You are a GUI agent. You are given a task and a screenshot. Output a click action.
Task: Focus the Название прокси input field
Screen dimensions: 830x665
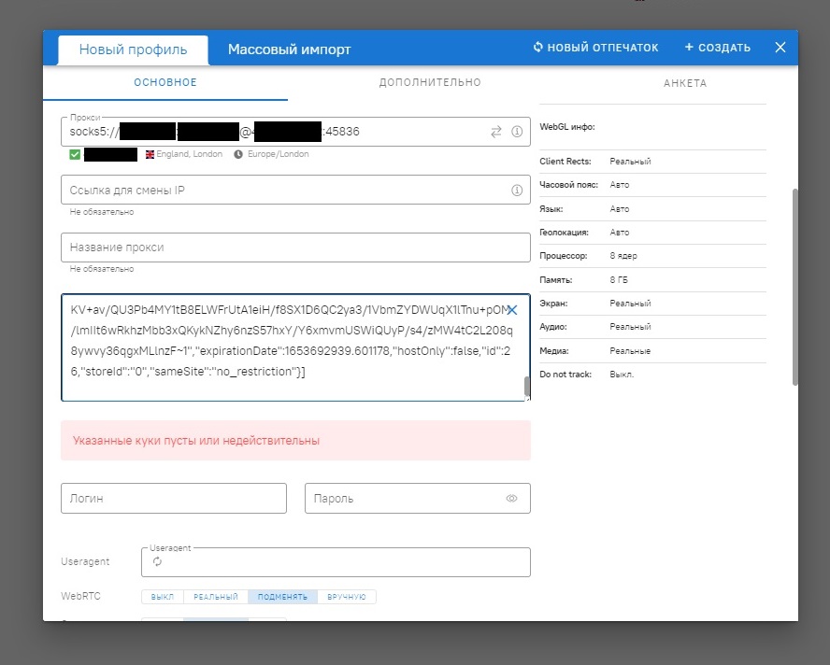click(x=295, y=248)
